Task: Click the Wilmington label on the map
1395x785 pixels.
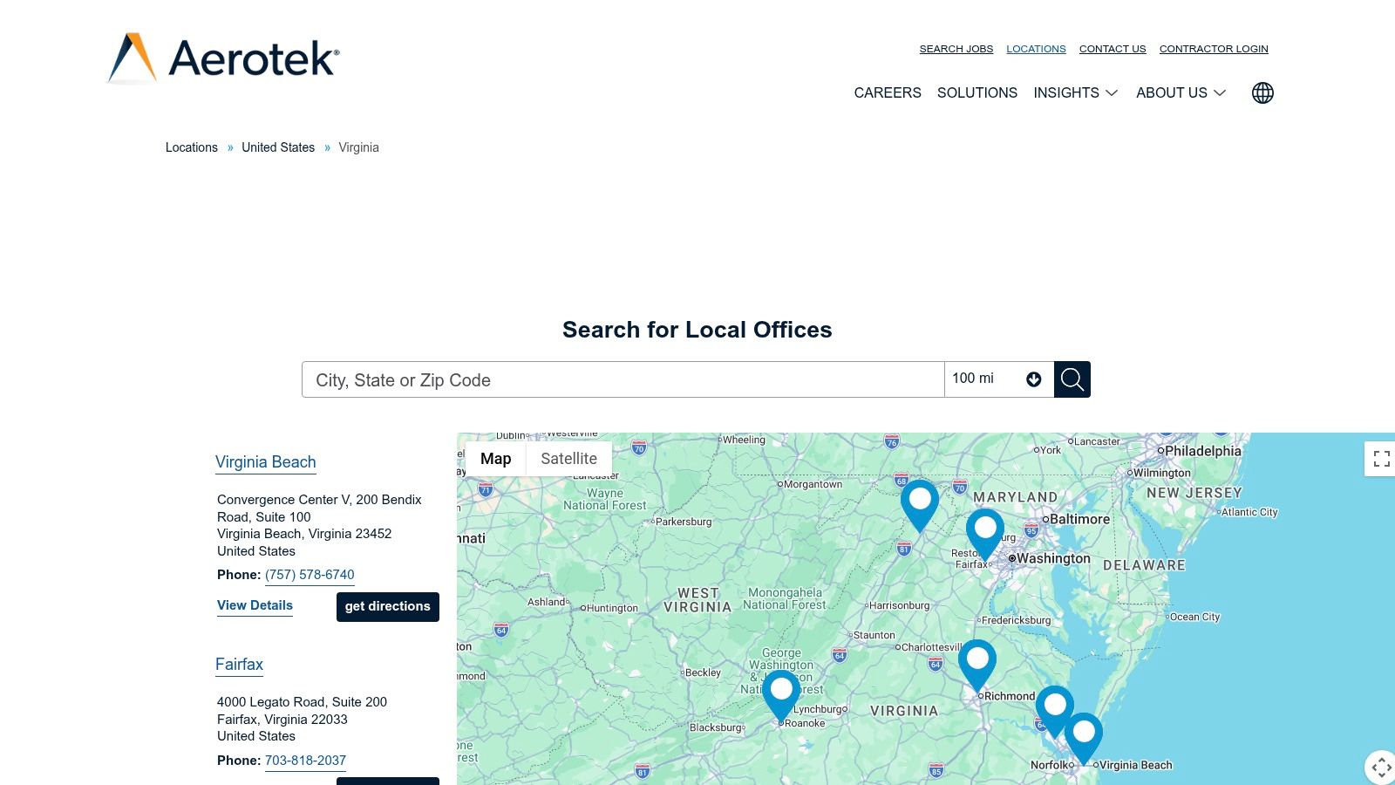Action: click(1161, 473)
